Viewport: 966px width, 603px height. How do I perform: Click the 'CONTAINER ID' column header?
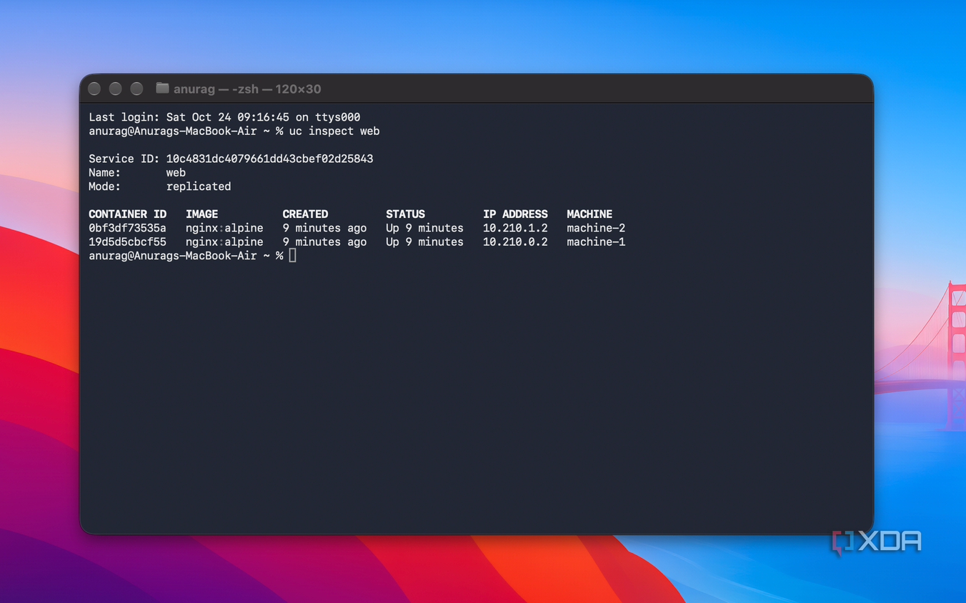127,214
